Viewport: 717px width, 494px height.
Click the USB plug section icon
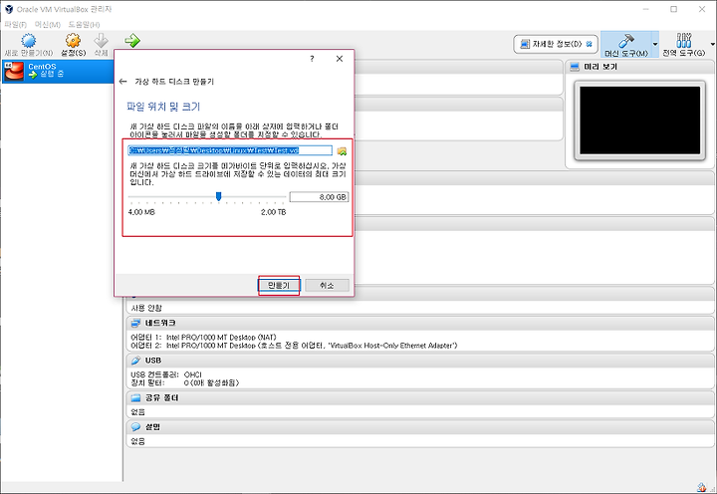coord(135,361)
